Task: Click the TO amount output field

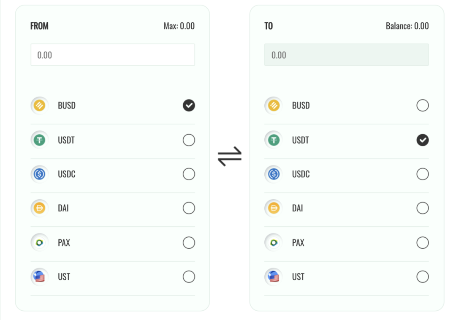Action: tap(346, 55)
